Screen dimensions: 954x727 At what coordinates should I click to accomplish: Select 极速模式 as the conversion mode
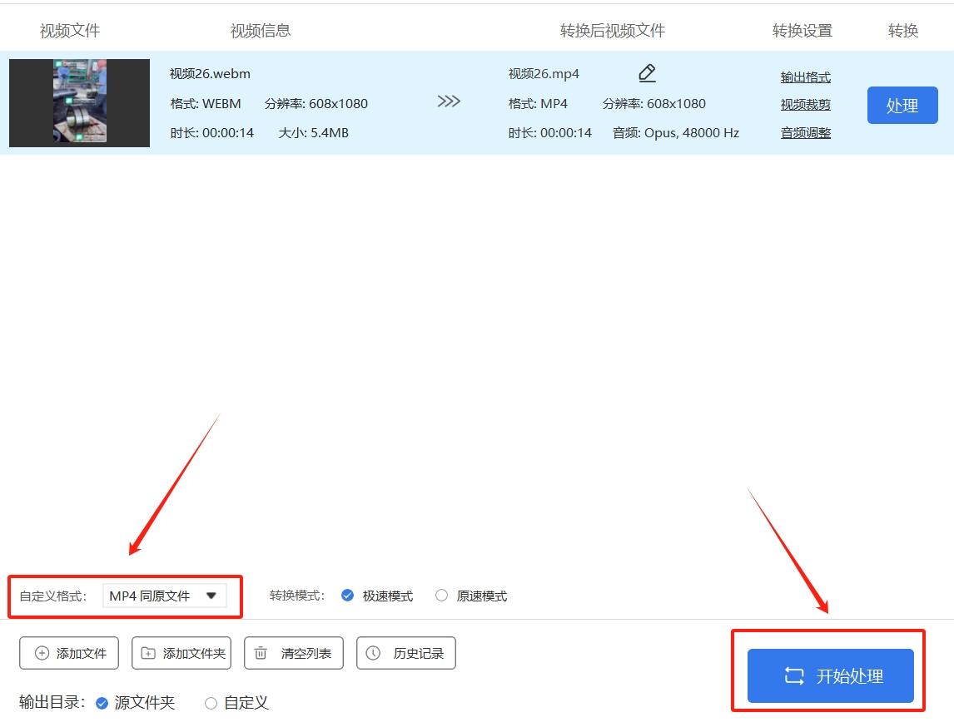(347, 596)
